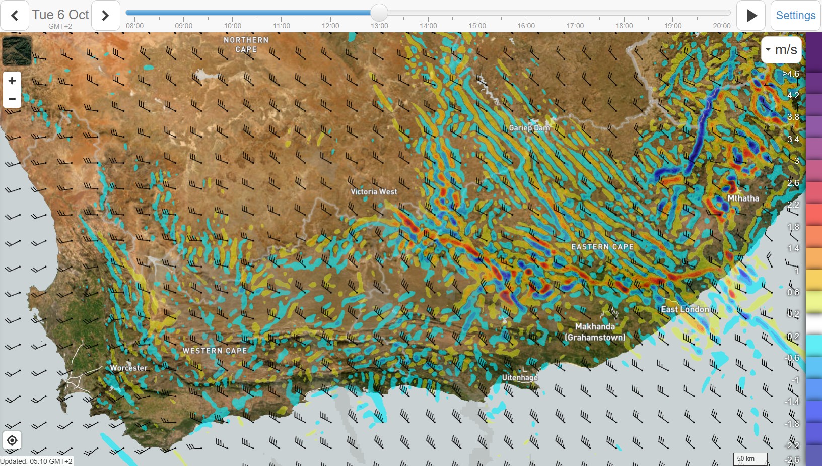Start forecast animation play button

coord(751,16)
